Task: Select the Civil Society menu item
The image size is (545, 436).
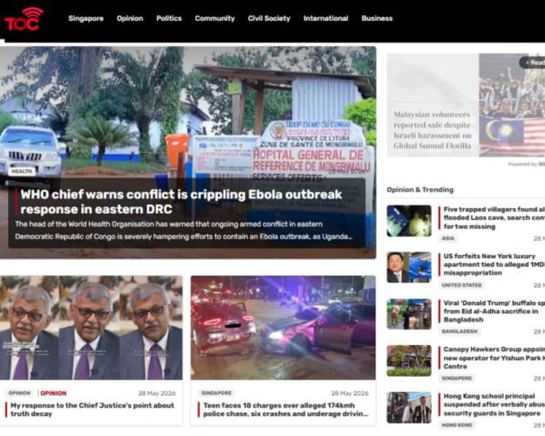Action: pos(269,18)
